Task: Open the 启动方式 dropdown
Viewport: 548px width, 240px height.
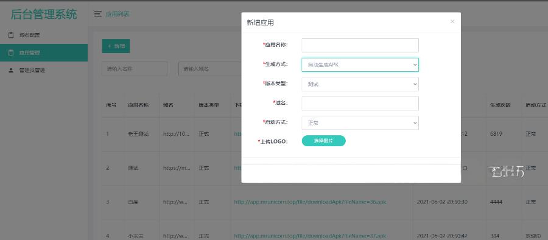Action: [360, 123]
